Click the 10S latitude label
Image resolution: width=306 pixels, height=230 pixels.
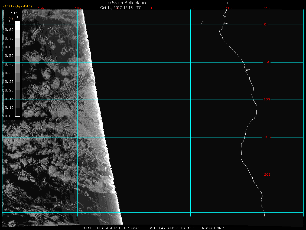267,100
